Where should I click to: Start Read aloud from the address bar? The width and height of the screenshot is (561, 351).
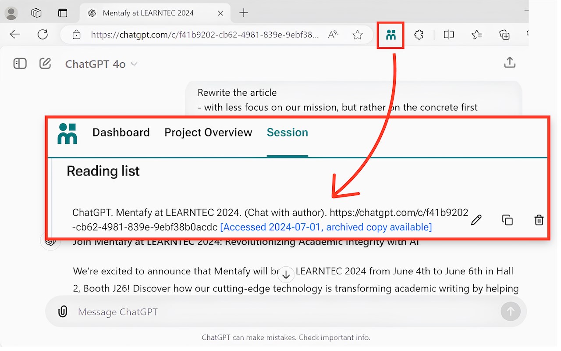(333, 35)
